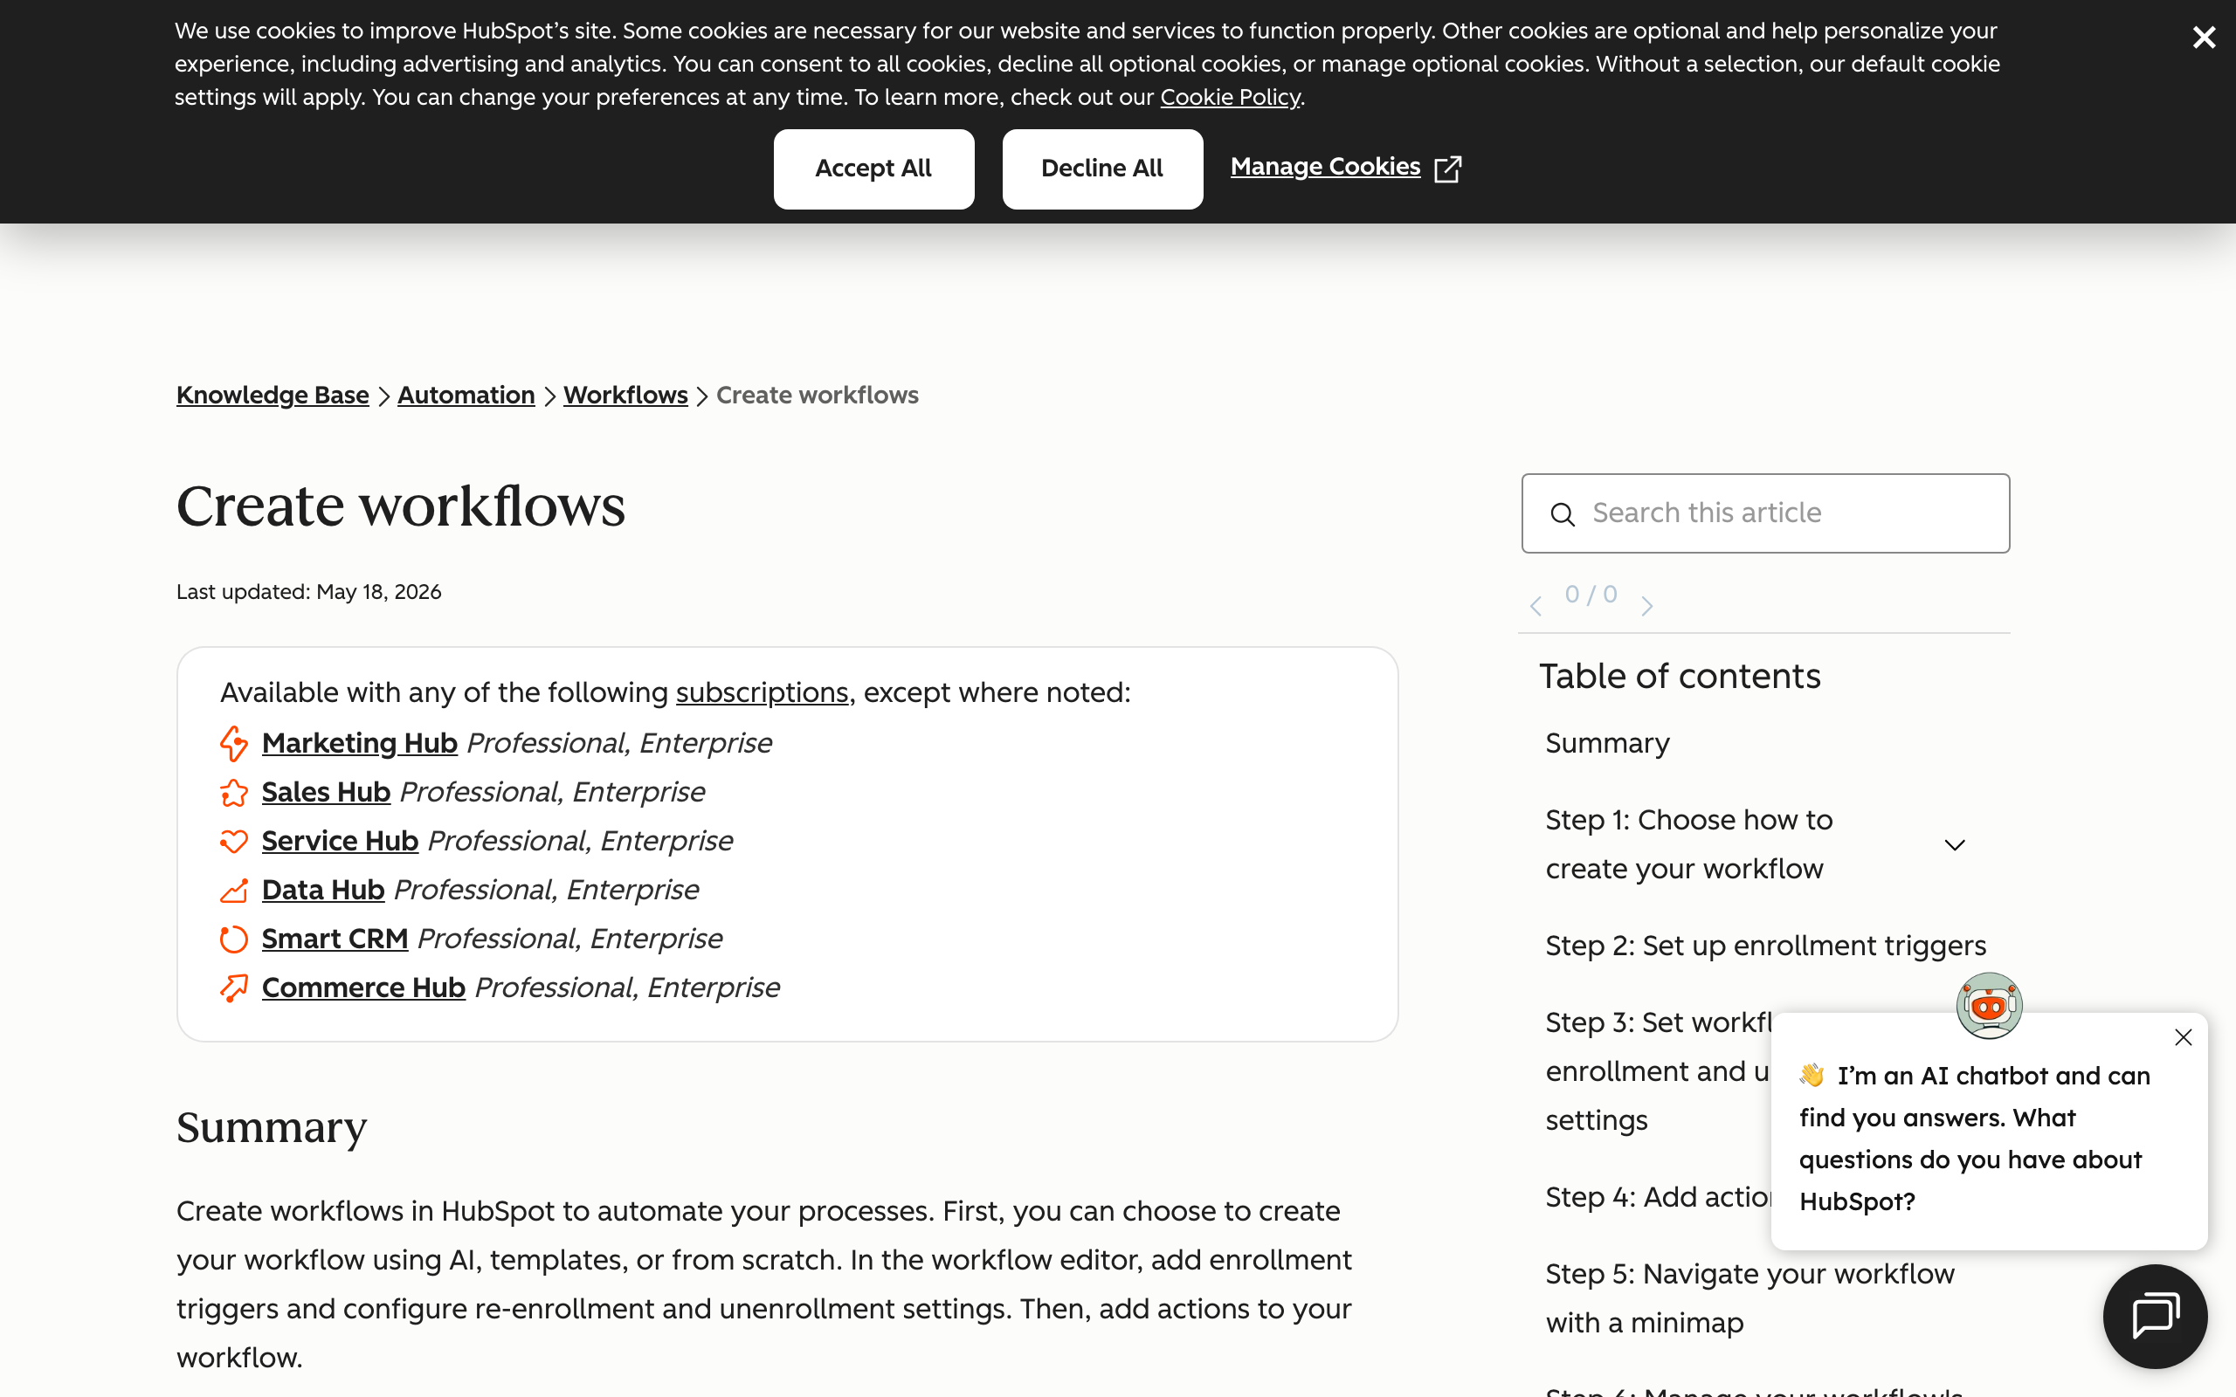Open the Sales Hub link
The image size is (2236, 1397).
click(326, 793)
